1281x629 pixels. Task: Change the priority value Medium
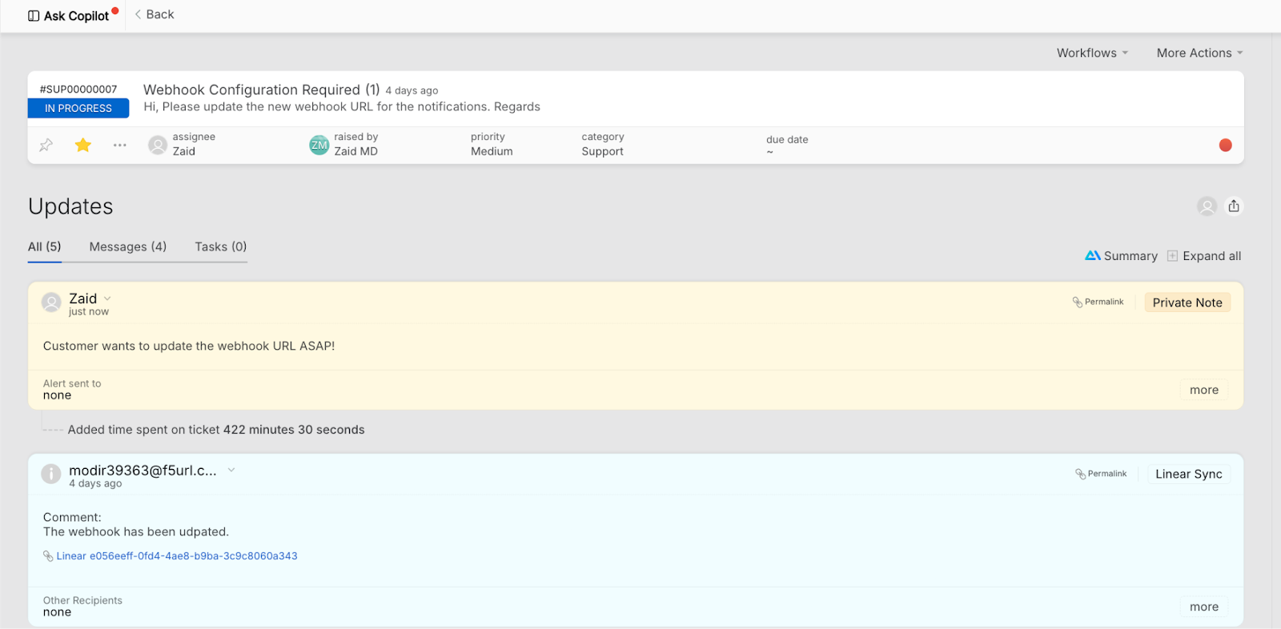(492, 151)
